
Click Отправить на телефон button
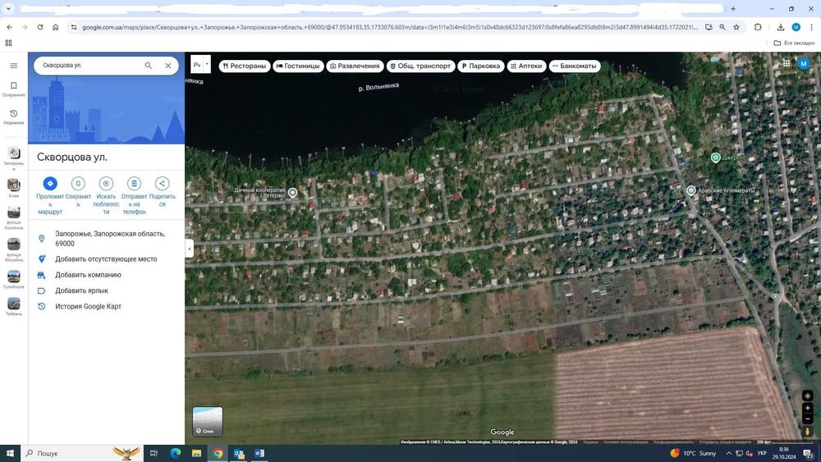point(134,195)
